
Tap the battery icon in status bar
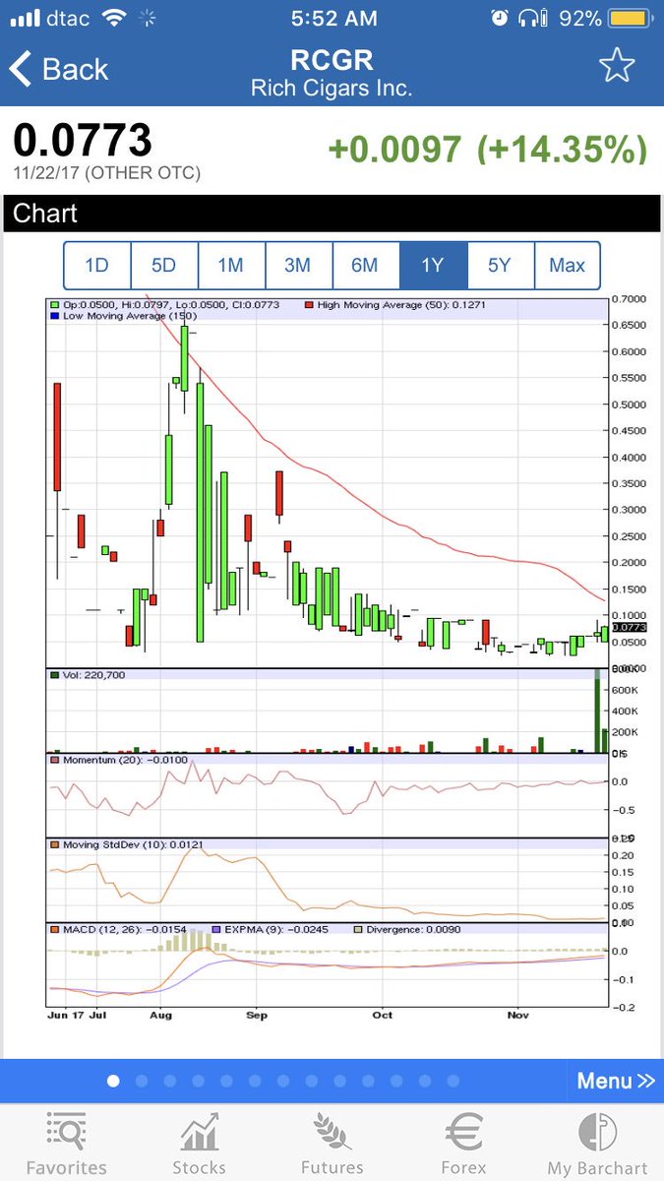631,19
